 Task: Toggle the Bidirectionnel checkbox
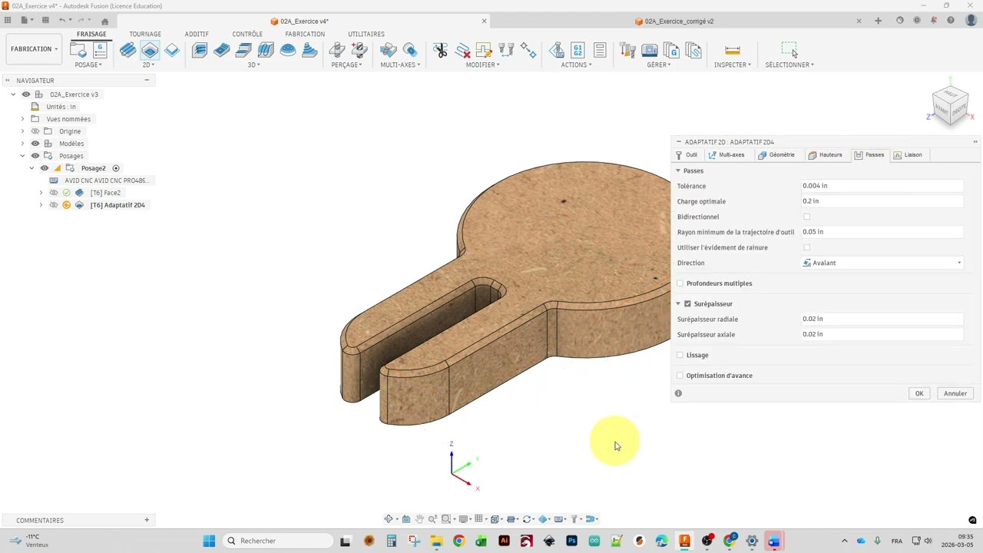pyautogui.click(x=806, y=217)
